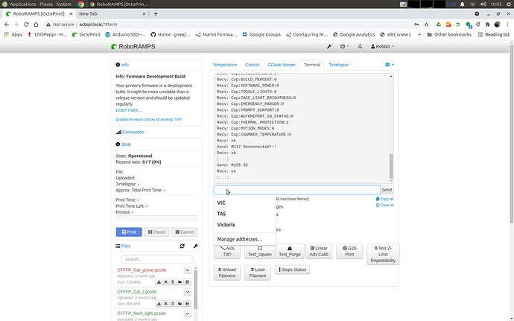Viewport: 514px width, 321px height.
Task: Focus the terminal command input field
Action: pos(297,189)
